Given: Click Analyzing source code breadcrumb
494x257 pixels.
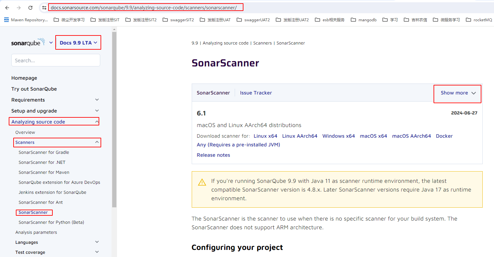Looking at the screenshot, I should (226, 43).
